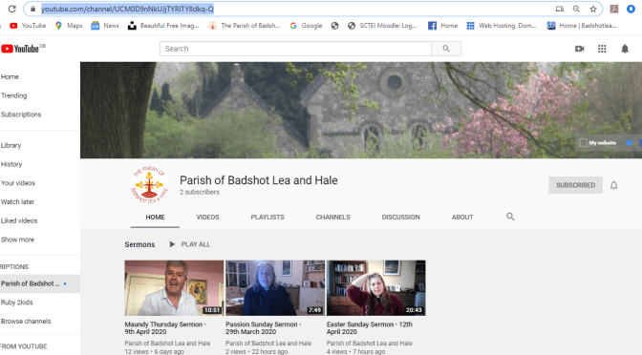Click the cast/install icon in address bar
642x355 pixels.
559,9
